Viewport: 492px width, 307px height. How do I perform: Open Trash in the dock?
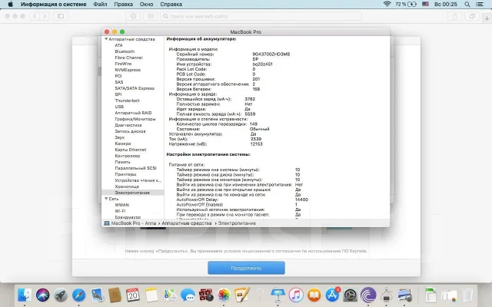coord(467,295)
